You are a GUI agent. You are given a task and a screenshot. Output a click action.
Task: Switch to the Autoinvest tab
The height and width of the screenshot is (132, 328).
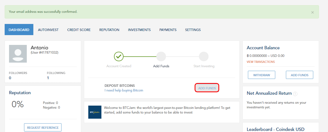point(48,30)
